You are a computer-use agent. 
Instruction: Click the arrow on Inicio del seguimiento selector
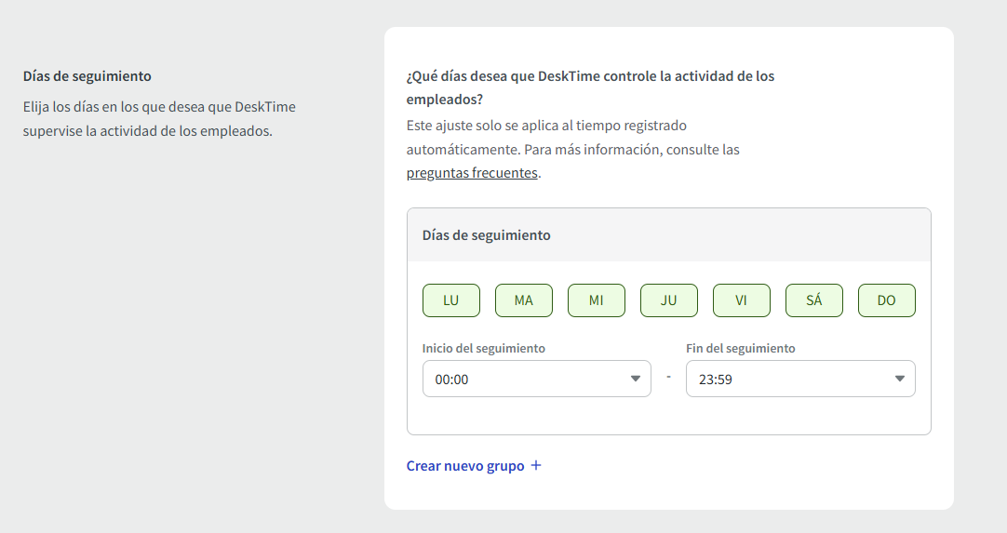[x=636, y=379]
